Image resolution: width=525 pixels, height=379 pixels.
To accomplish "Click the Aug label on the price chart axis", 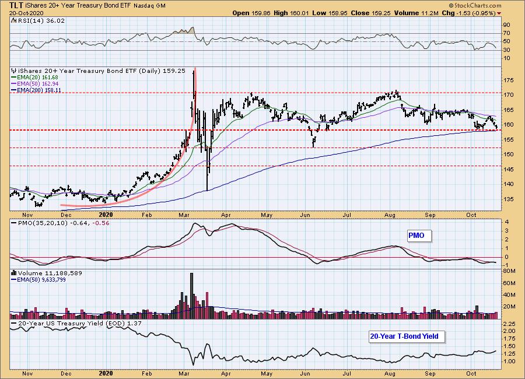I will pos(390,215).
